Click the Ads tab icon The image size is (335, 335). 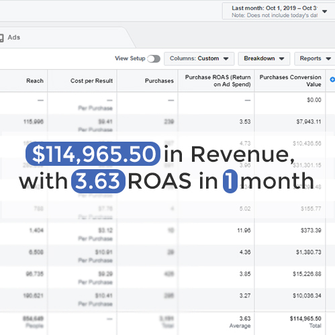point(1,38)
